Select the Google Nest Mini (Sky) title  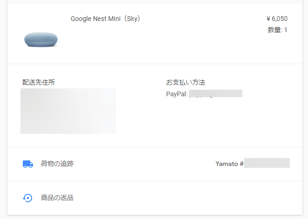[106, 19]
